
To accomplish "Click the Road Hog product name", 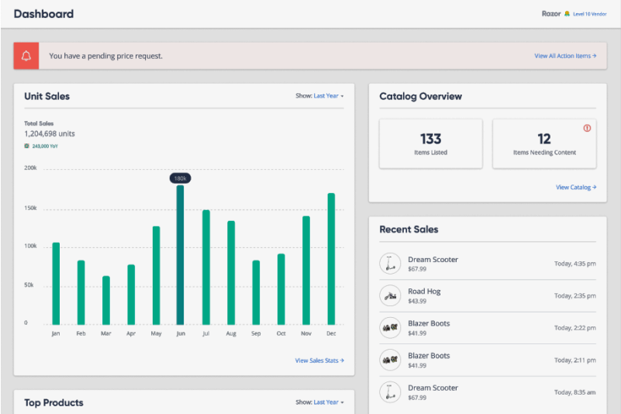I will [424, 292].
